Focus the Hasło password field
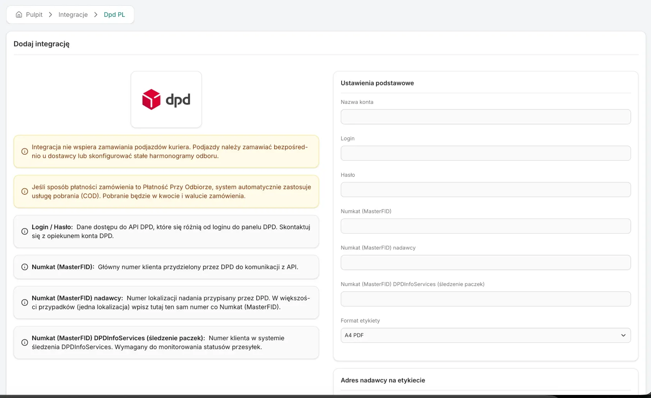Screen dimensions: 651x398 (x=486, y=189)
